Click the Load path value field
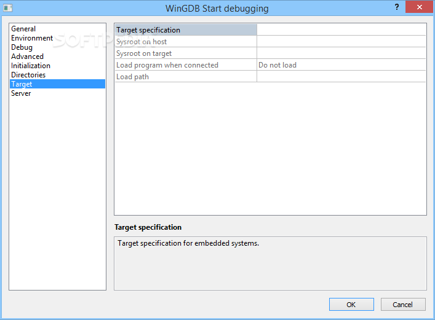The height and width of the screenshot is (320, 435). [341, 77]
